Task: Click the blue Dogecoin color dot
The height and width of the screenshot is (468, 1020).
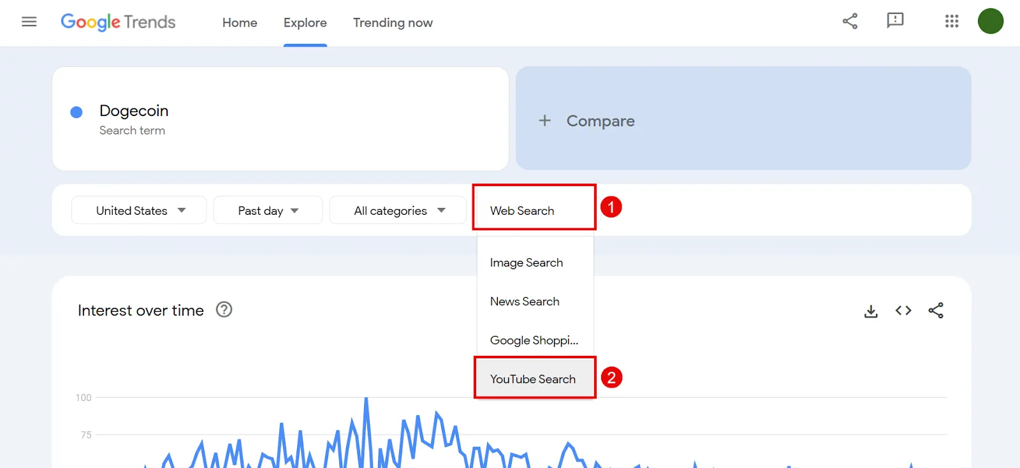Action: click(76, 112)
